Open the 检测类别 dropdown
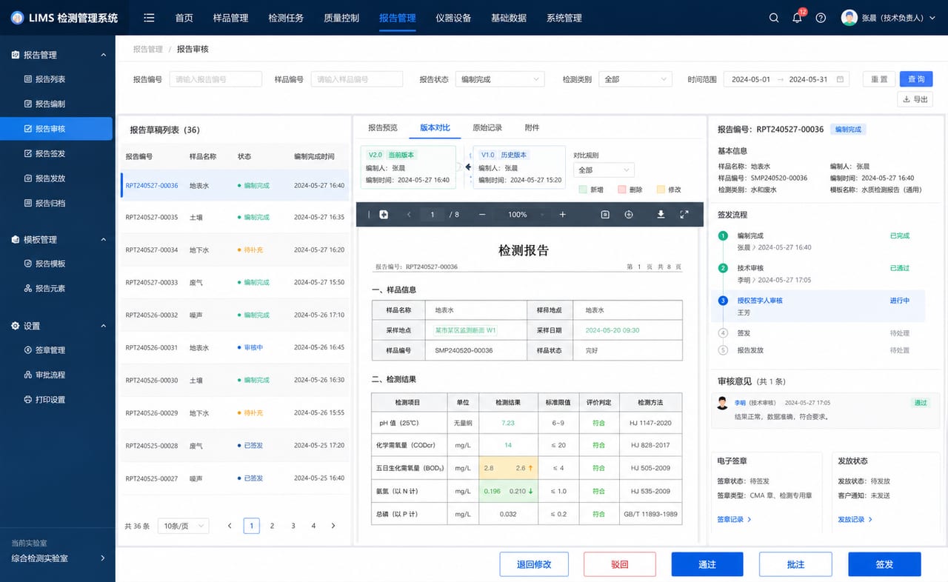948x582 pixels. [x=635, y=79]
